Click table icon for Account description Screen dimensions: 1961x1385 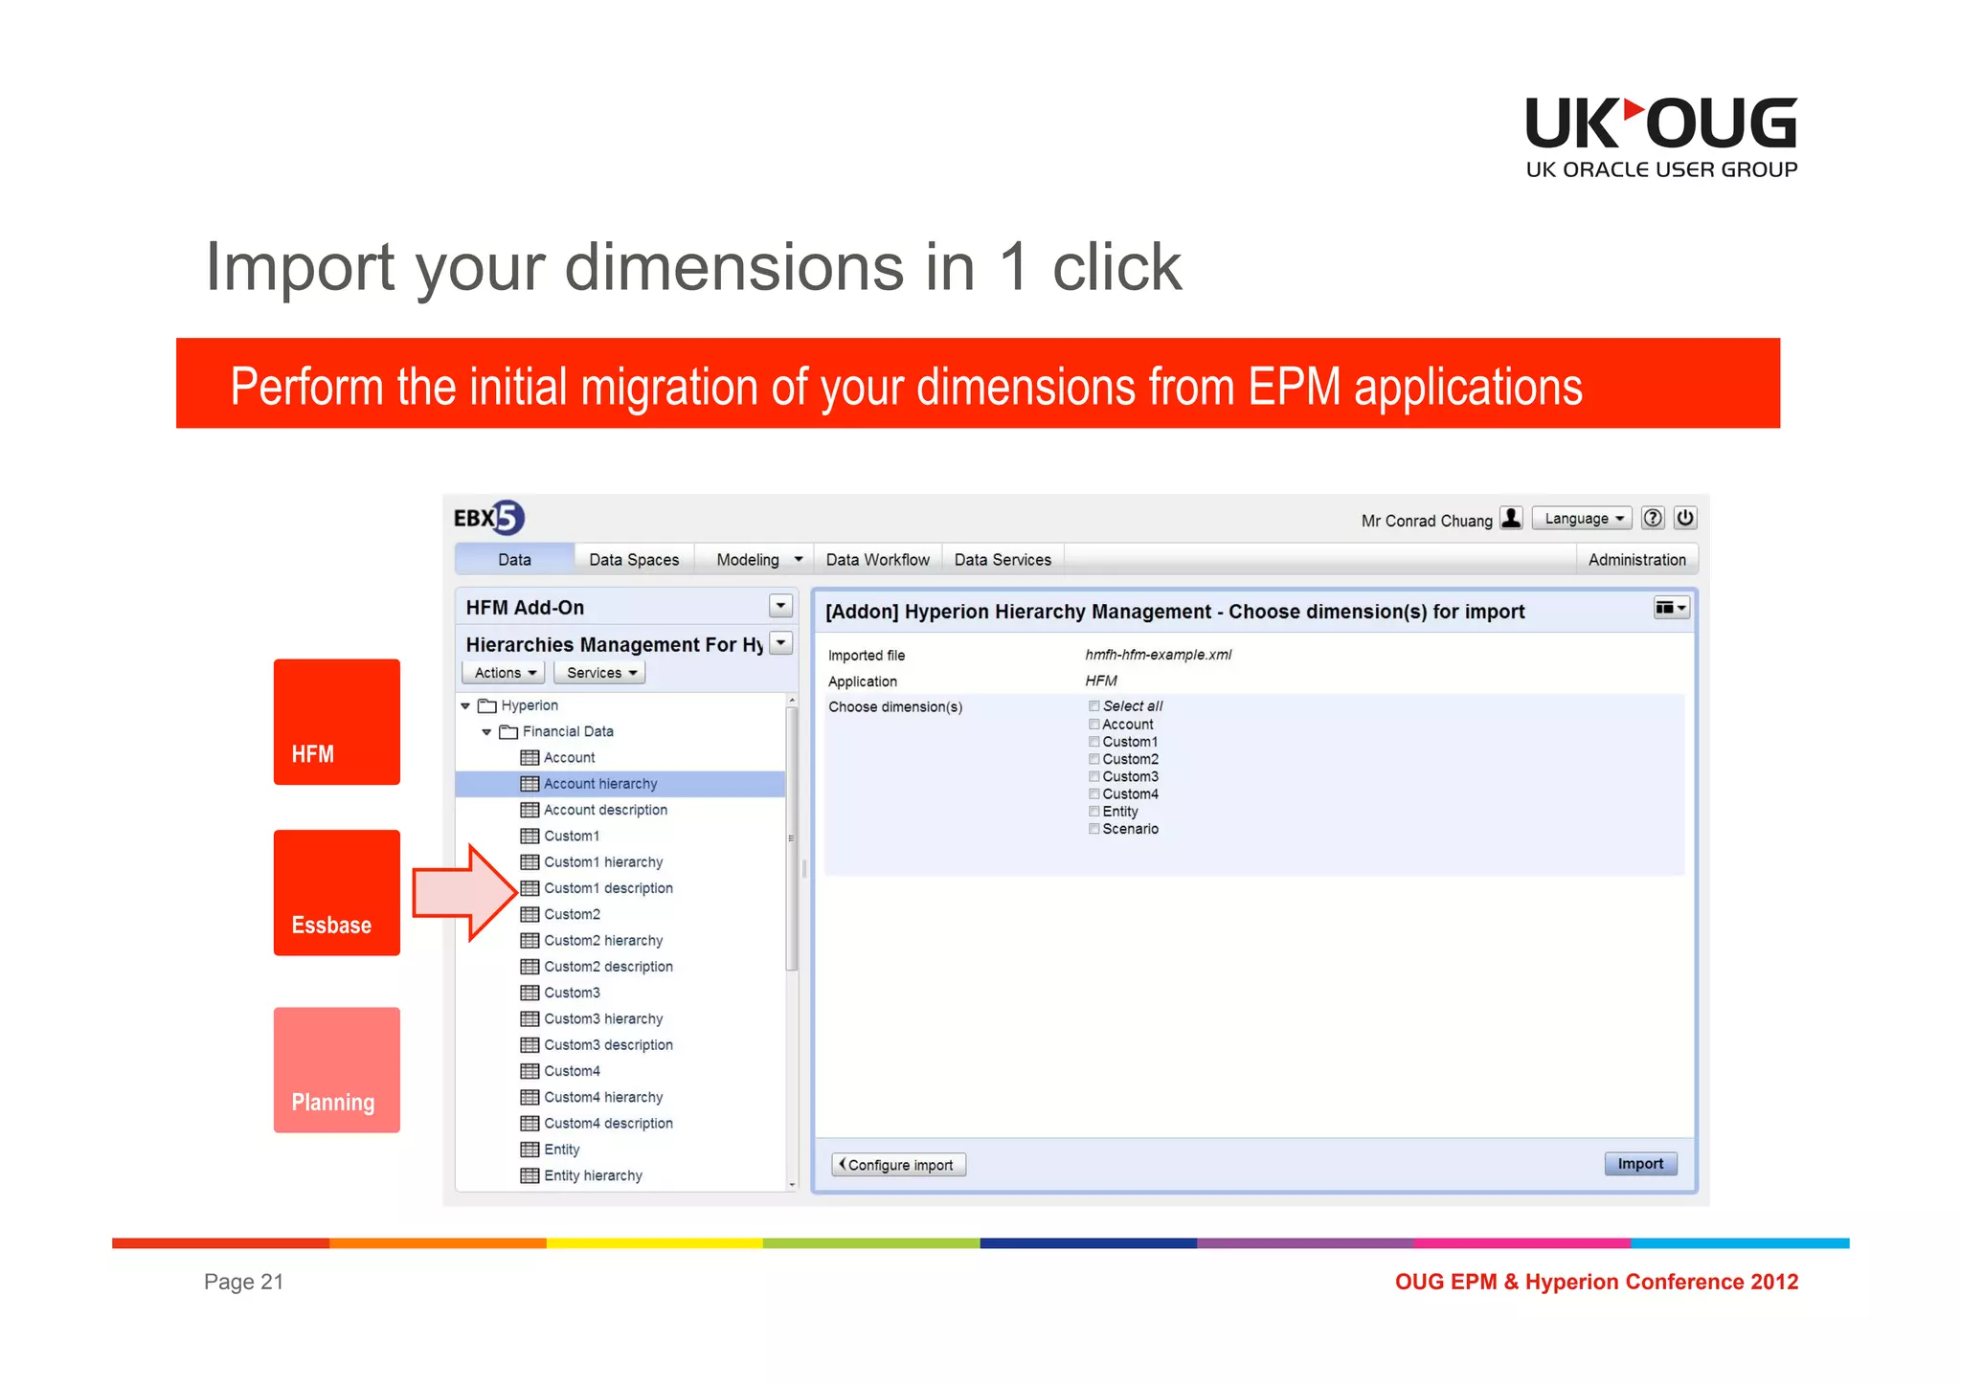(x=530, y=810)
